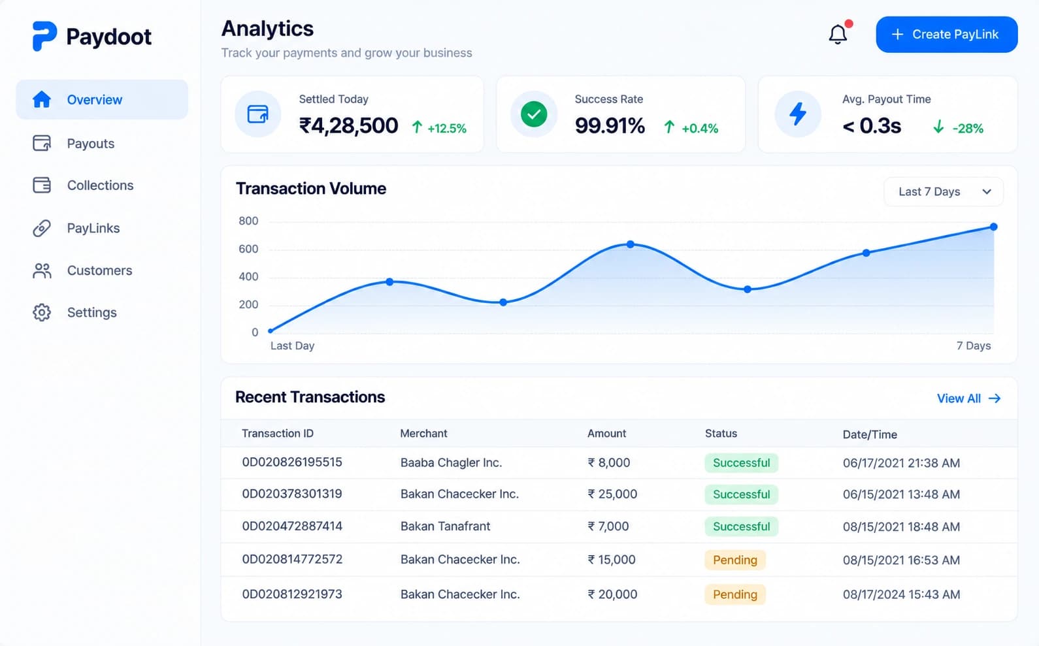Click the 99.91% success rate value

tap(610, 125)
